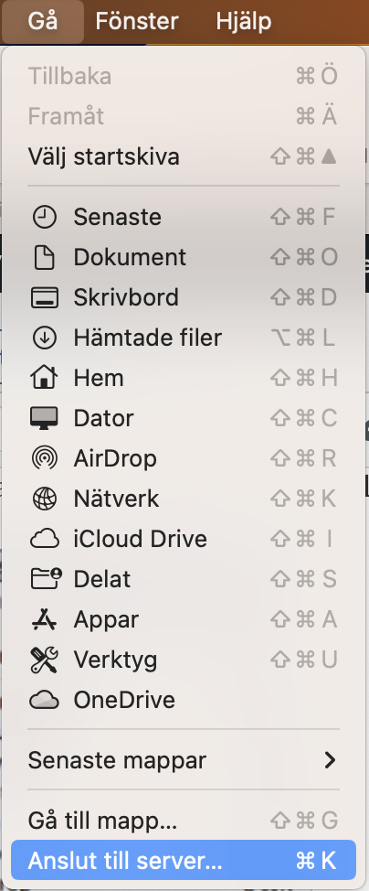Click the Delat shared folder icon
The height and width of the screenshot is (891, 369).
pyautogui.click(x=46, y=580)
